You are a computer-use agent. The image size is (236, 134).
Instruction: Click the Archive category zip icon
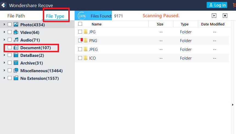coord(16,63)
